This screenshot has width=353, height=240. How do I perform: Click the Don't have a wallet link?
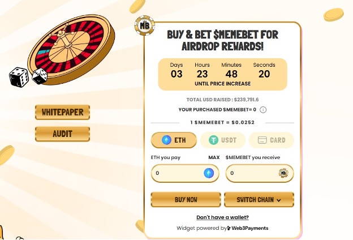tap(222, 217)
